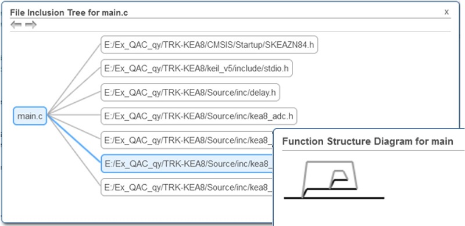Select the bottom kea8_ include node
Screen dimensions: 465x226
(x=187, y=187)
